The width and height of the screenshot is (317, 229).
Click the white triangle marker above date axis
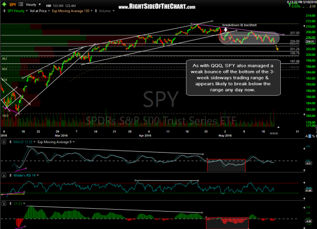pos(278,127)
